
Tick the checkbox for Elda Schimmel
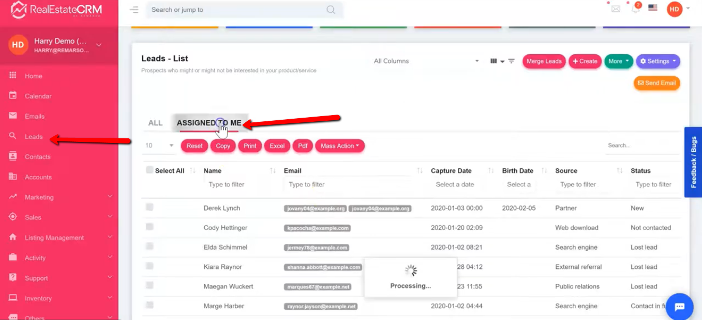pos(150,247)
